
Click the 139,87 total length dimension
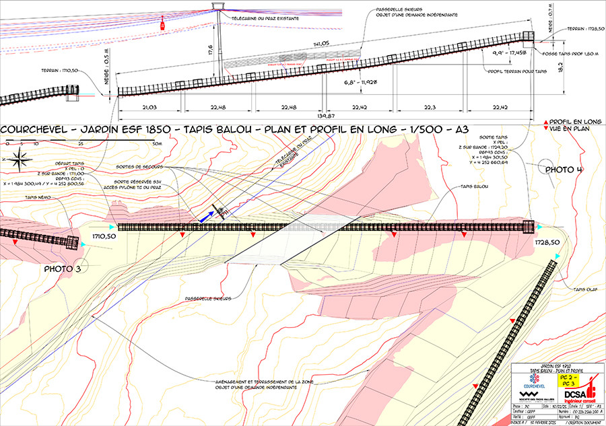tap(326, 116)
